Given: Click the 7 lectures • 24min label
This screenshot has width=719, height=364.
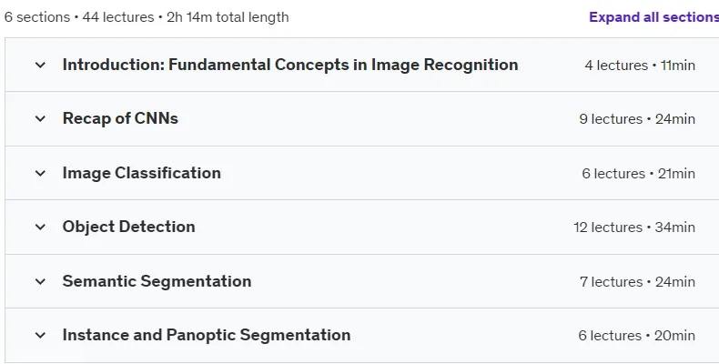Looking at the screenshot, I should (x=637, y=282).
